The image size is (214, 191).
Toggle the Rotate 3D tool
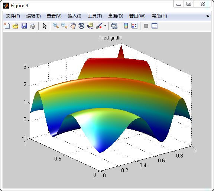[x=81, y=26]
